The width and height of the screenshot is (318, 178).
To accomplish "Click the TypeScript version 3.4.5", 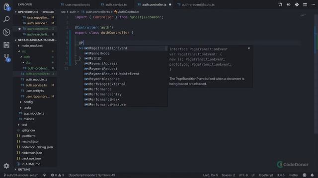I will [281, 175].
